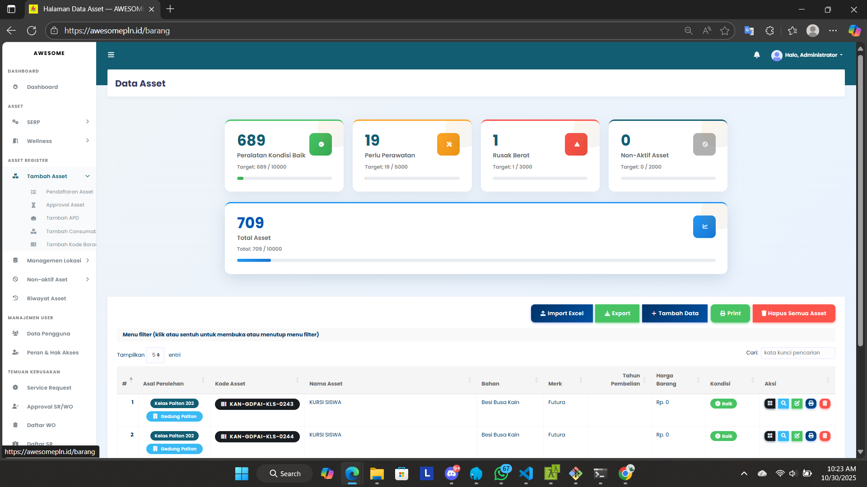Click the Hapus Semua Asset button
Image resolution: width=867 pixels, height=487 pixels.
(x=793, y=313)
